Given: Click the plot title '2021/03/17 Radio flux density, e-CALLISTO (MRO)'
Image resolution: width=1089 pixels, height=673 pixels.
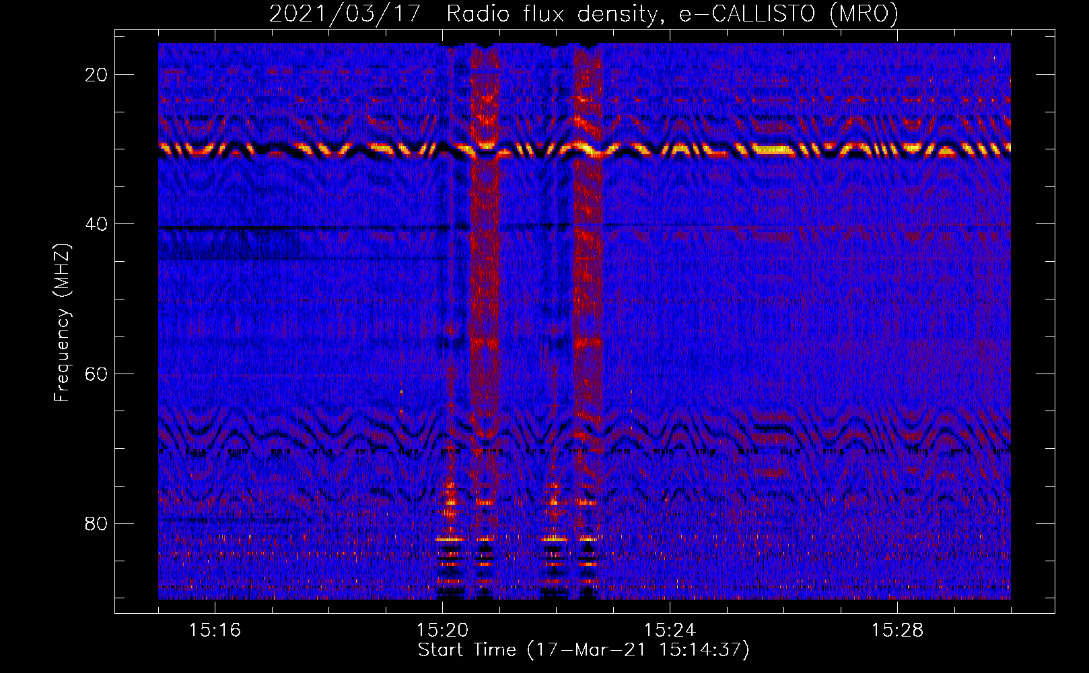Looking at the screenshot, I should pyautogui.click(x=584, y=14).
